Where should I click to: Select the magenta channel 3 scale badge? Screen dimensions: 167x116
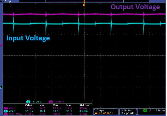[51, 102]
